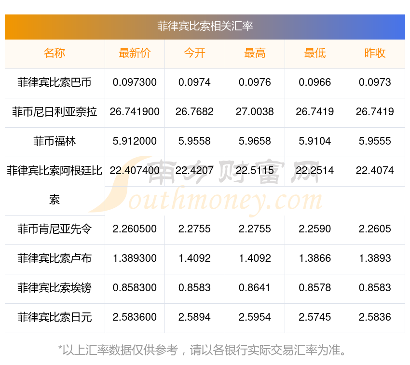Click the value 5.9658
Screen dimensions: 410x365
pos(255,141)
